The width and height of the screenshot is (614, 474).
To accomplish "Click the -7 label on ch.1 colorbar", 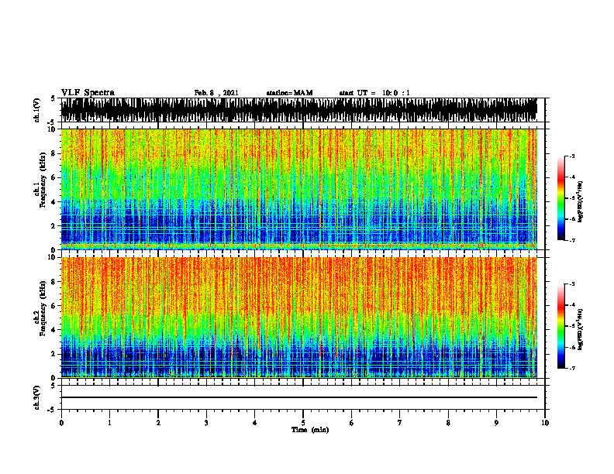I will coord(571,240).
